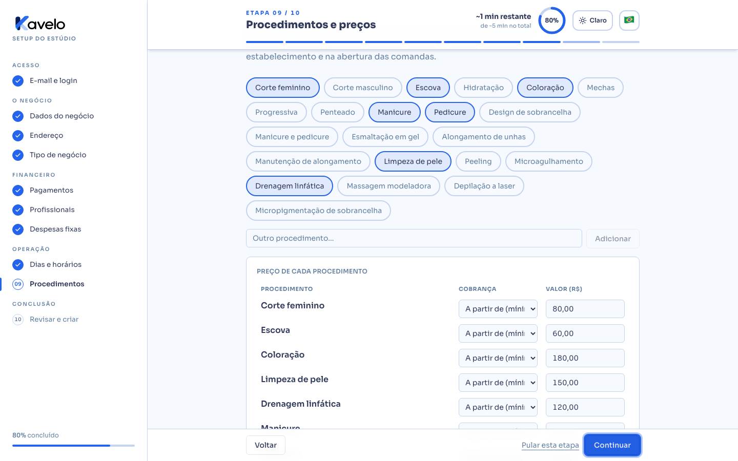Click the 180,00 value field for Coloração
The image size is (738, 461).
(x=585, y=358)
